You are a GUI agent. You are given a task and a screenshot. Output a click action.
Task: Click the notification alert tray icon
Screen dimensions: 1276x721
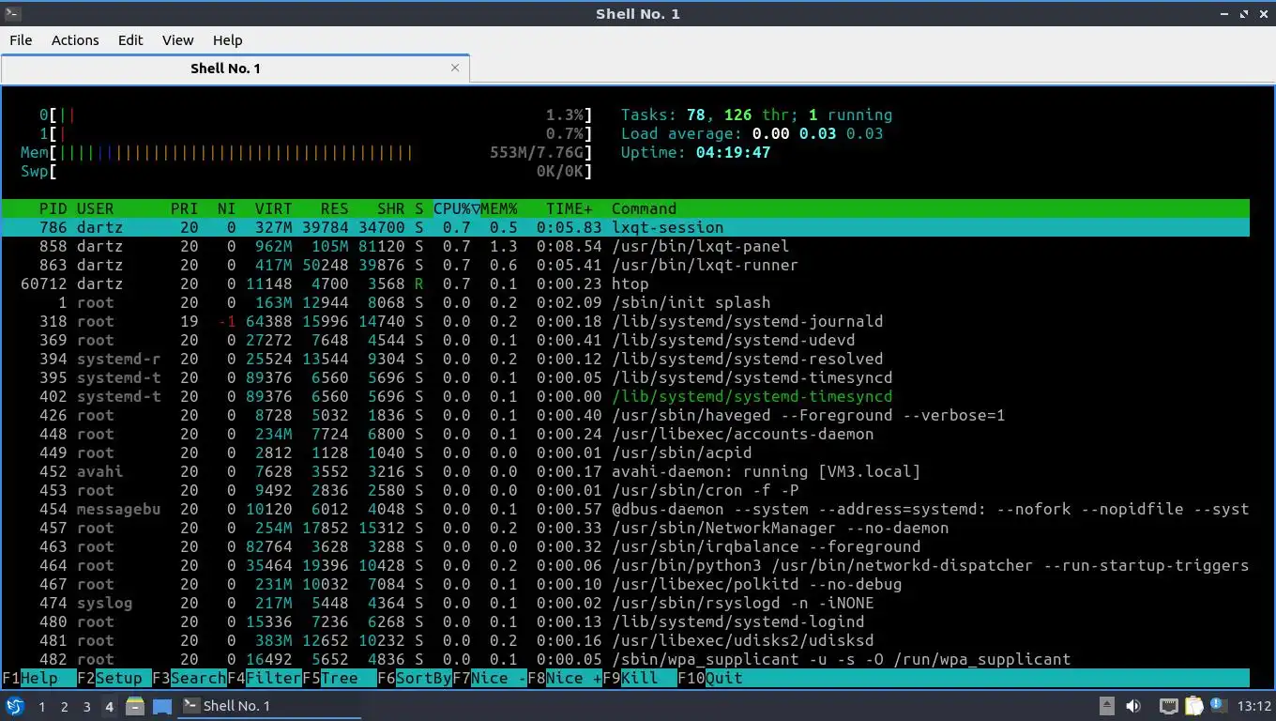click(1219, 705)
